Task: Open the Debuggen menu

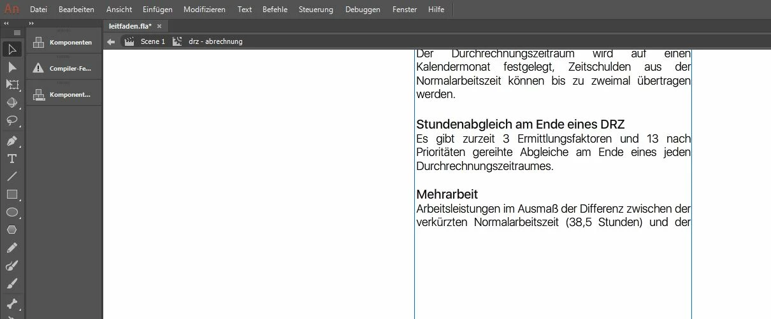Action: click(x=363, y=10)
